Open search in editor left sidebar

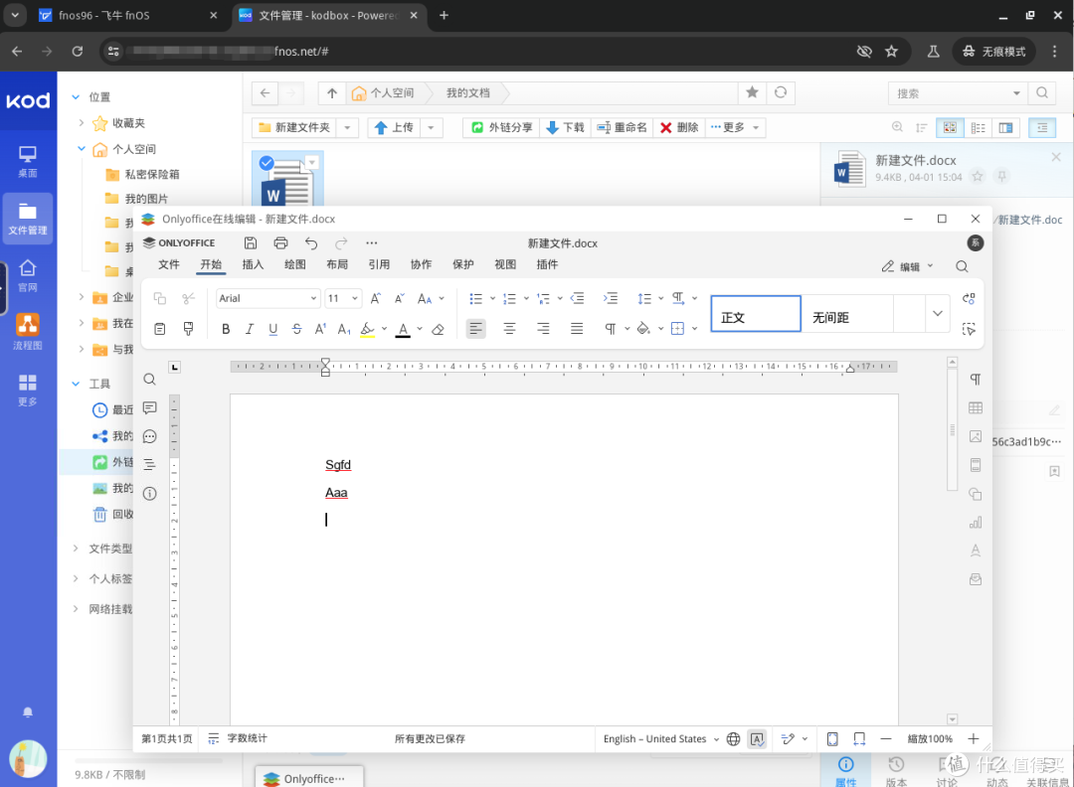(149, 380)
